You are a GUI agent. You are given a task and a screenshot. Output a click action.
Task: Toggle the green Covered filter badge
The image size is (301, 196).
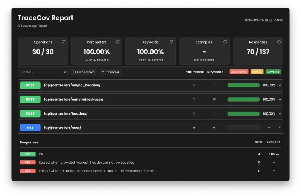[x=273, y=72]
